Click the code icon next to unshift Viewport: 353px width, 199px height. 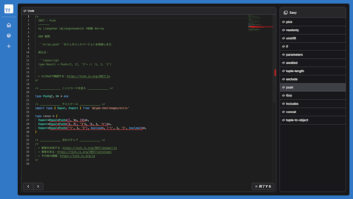[x=283, y=38]
